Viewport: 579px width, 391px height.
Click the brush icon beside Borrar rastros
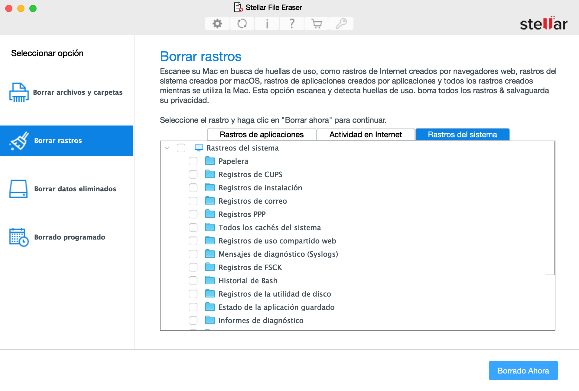point(19,141)
